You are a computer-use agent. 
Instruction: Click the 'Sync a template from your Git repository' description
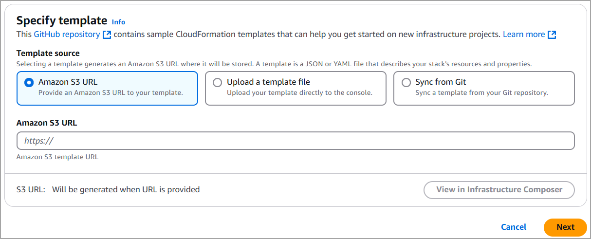[x=481, y=92]
